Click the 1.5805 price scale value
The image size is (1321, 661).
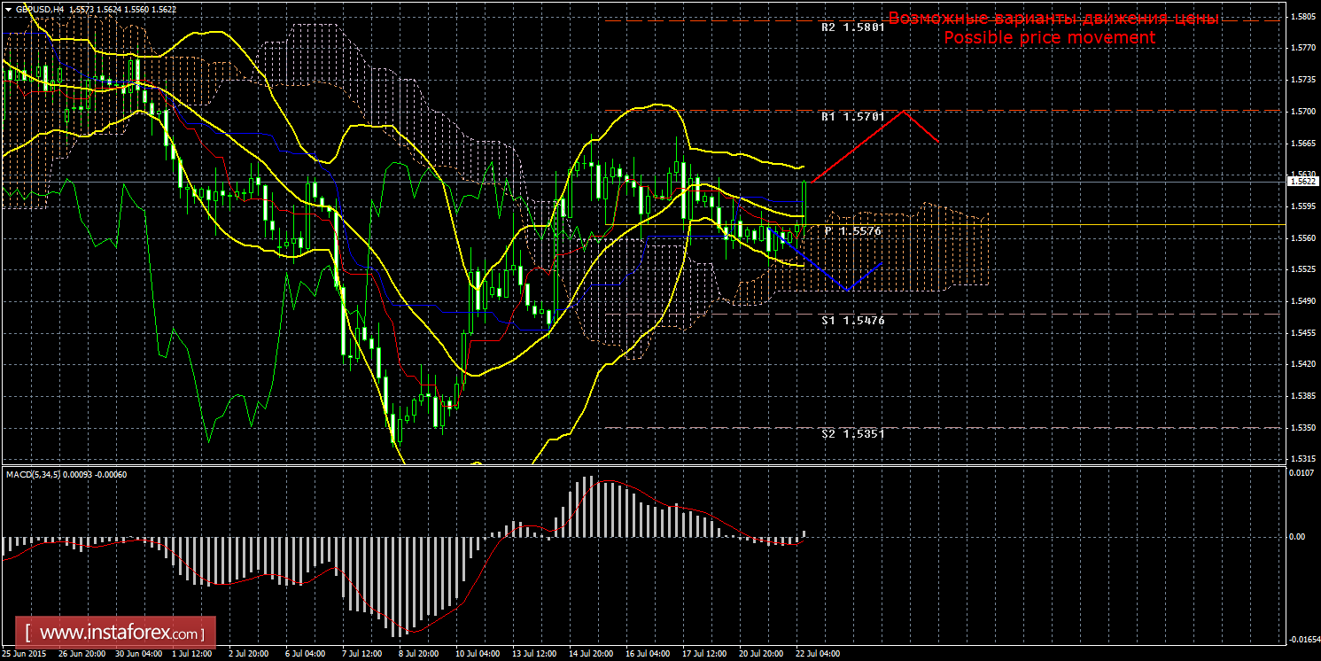[x=1302, y=17]
